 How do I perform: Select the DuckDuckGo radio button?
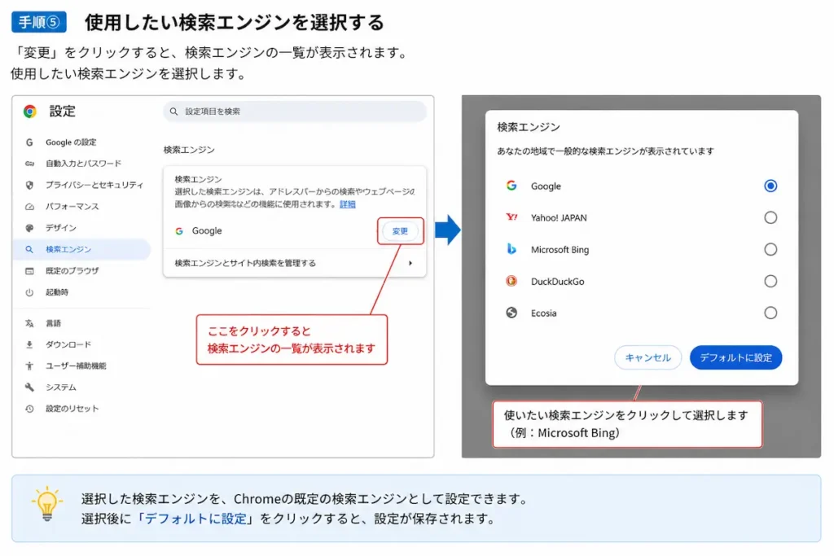click(770, 281)
